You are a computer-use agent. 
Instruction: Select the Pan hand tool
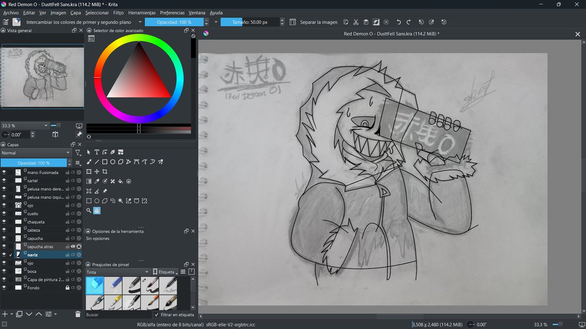97,210
